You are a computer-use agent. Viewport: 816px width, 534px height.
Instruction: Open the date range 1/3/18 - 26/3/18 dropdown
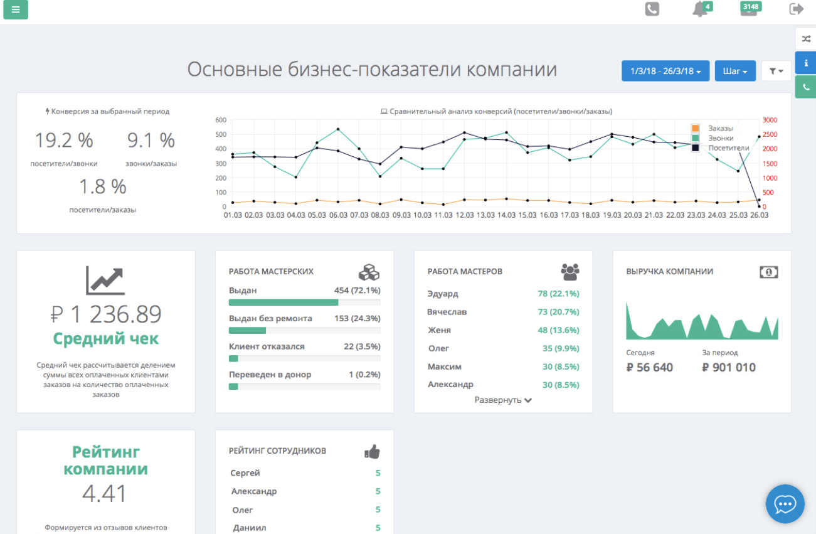665,70
